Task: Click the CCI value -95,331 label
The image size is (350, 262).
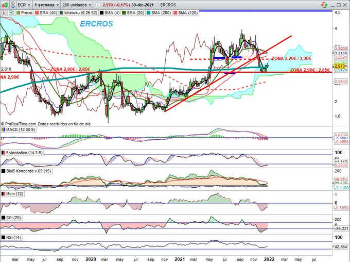Action: [x=341, y=228]
